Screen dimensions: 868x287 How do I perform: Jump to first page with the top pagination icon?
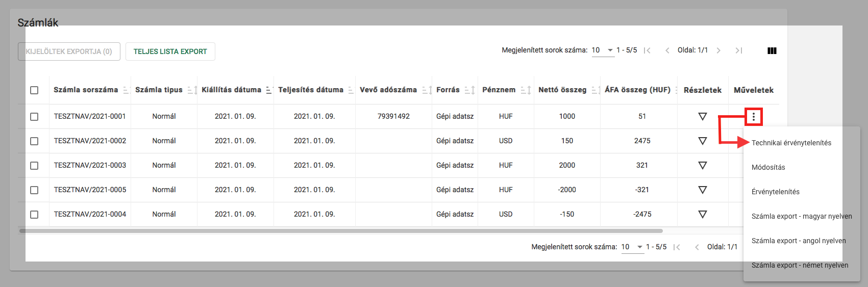click(647, 50)
